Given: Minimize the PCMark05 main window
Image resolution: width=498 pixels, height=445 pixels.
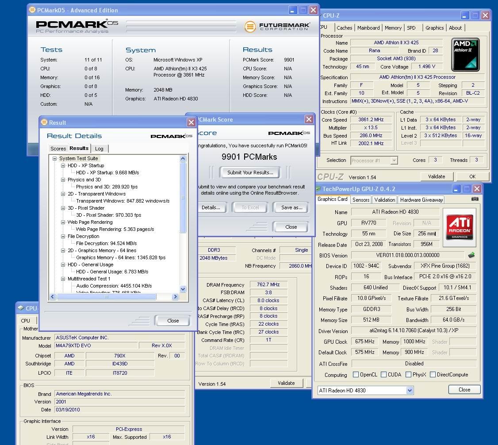Looking at the screenshot, I should [292, 10].
